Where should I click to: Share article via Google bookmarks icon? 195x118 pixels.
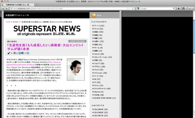pos(14,53)
